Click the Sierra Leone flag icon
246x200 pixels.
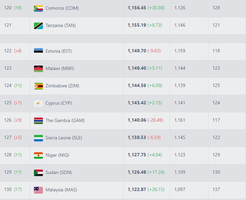(x=38, y=138)
